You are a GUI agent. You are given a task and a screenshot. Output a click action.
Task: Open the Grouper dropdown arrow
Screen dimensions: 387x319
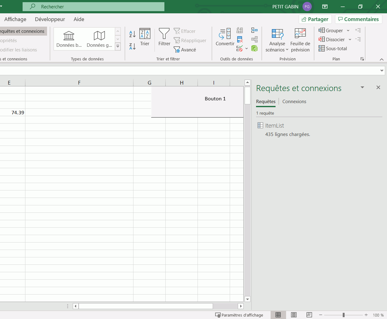click(348, 31)
